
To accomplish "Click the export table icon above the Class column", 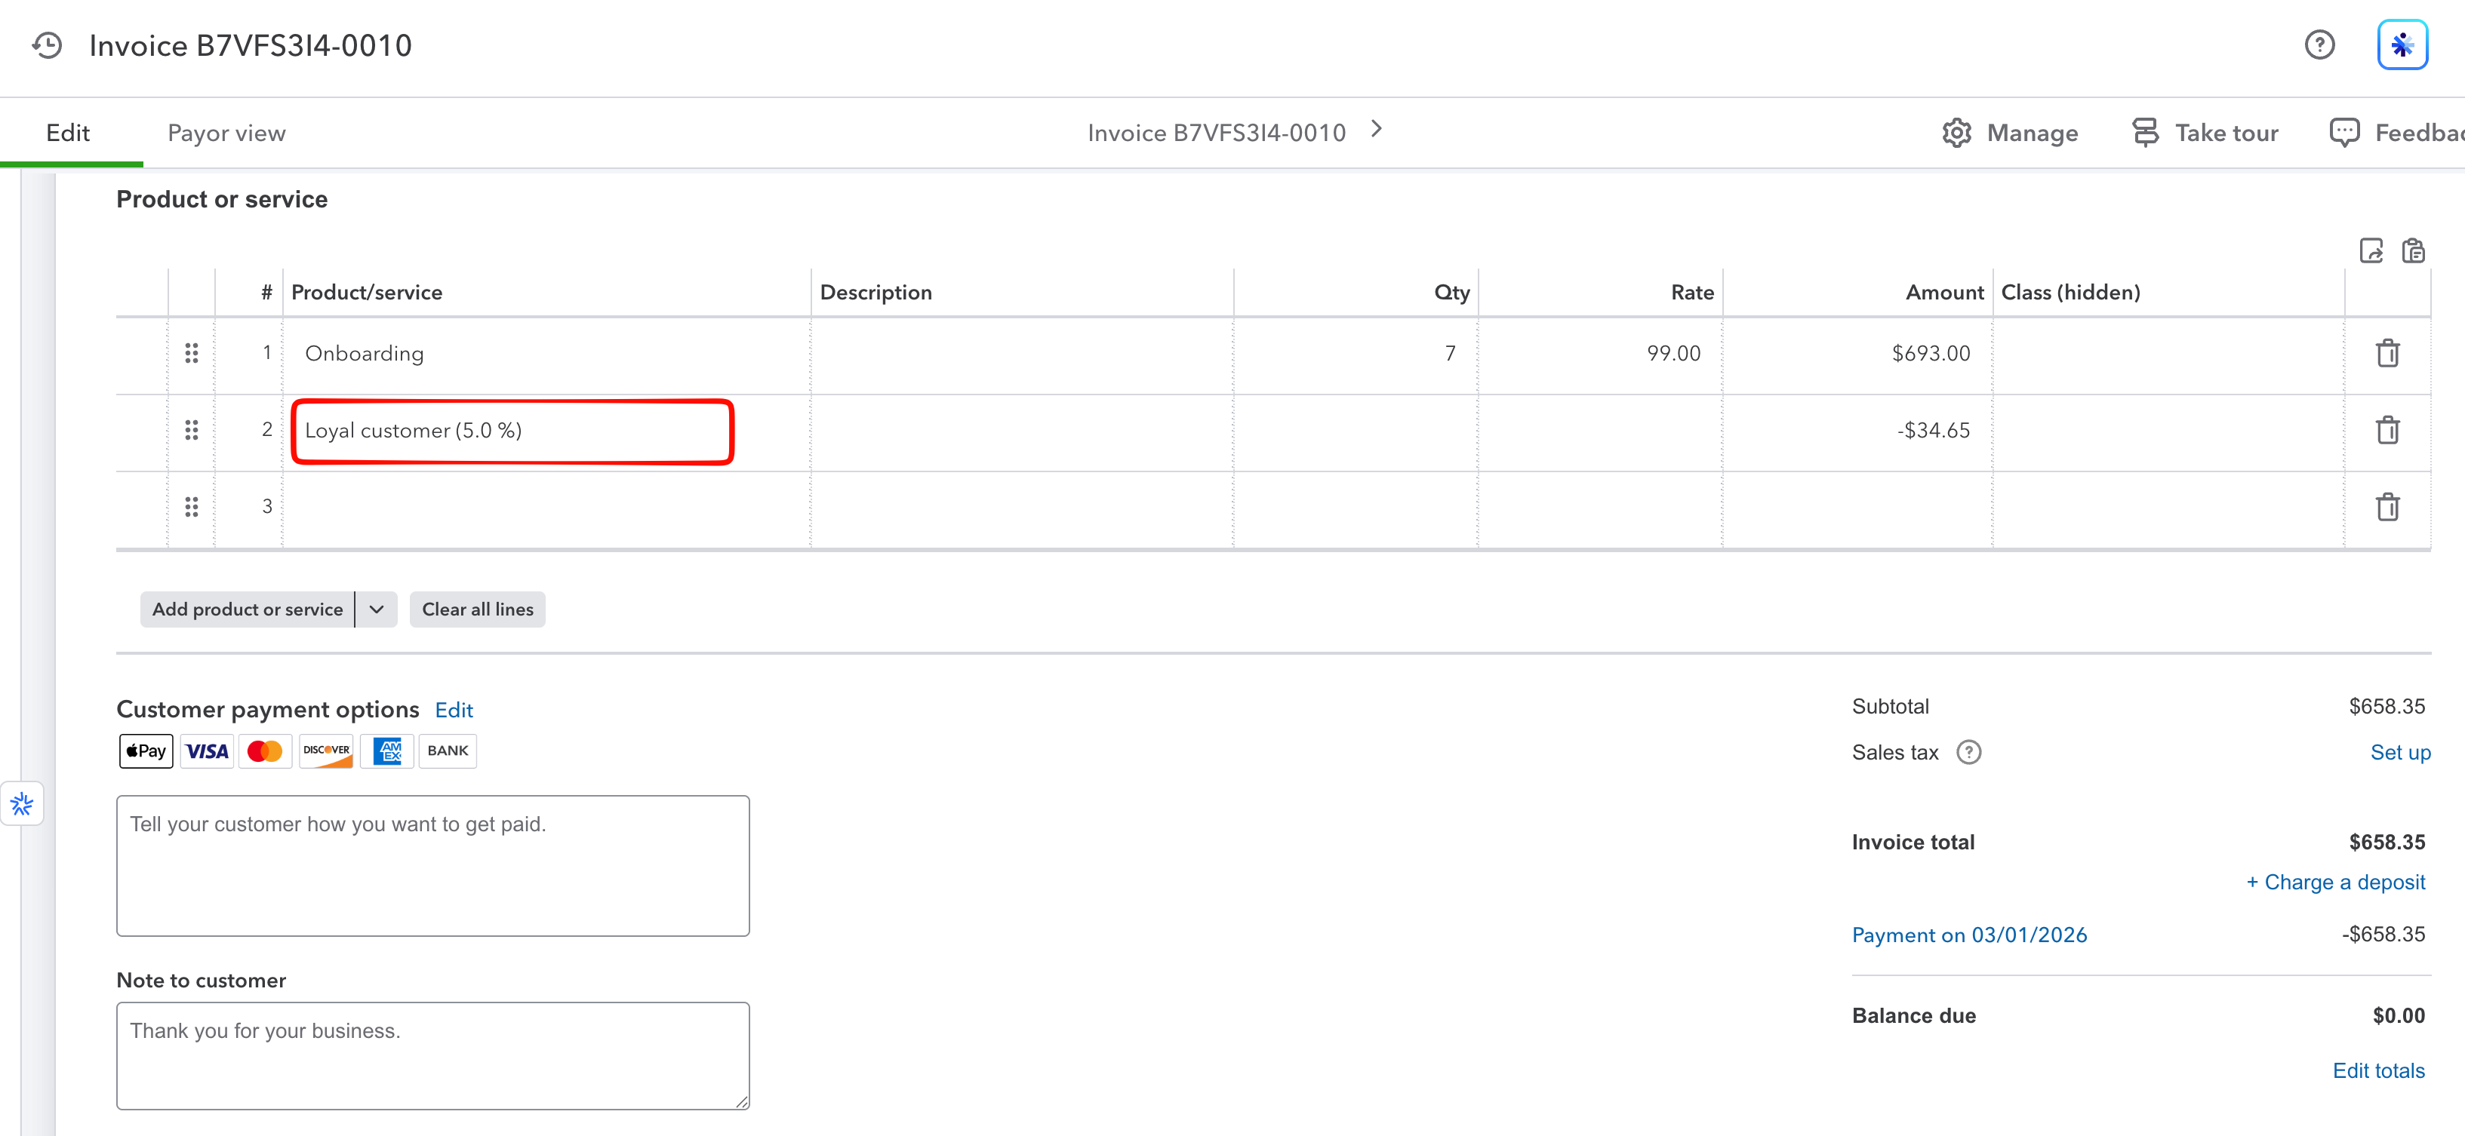I will pos(2370,250).
